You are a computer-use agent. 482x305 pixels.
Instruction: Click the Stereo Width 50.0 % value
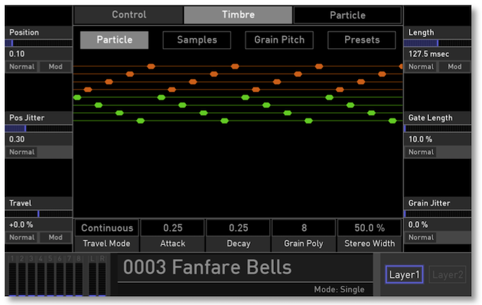tap(370, 228)
